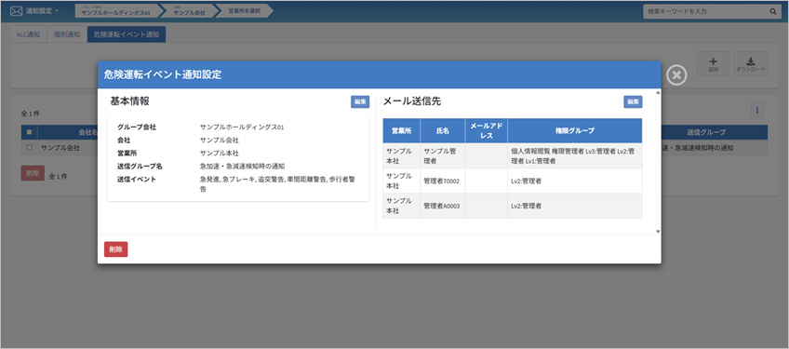Click the dialog scrollbar down arrow

[x=658, y=231]
